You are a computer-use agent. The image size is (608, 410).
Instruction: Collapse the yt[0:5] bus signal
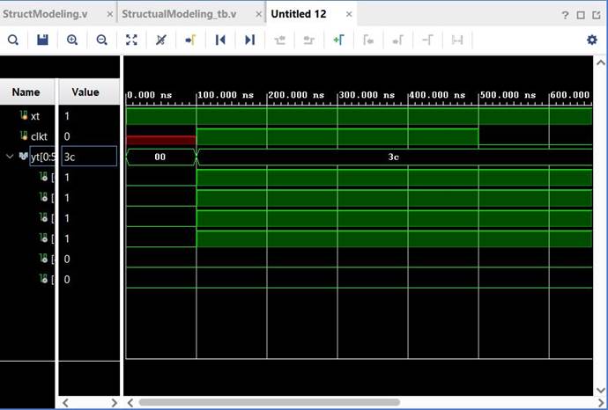10,157
